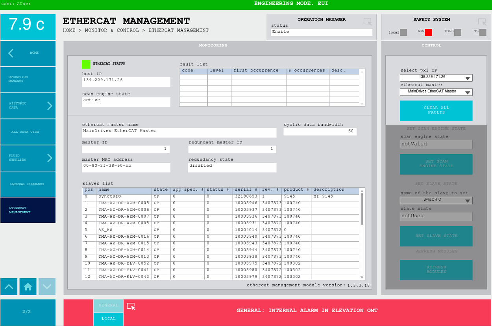
Task: Expand the Historic Data submenu
Action: tap(50, 106)
